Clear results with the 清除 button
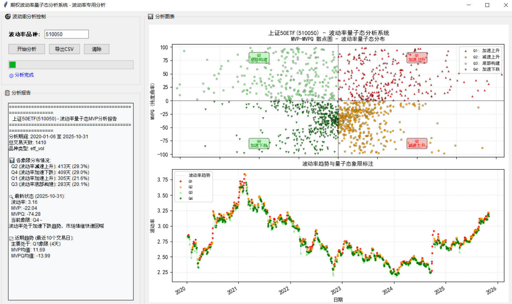The width and height of the screenshot is (512, 304). coord(97,49)
